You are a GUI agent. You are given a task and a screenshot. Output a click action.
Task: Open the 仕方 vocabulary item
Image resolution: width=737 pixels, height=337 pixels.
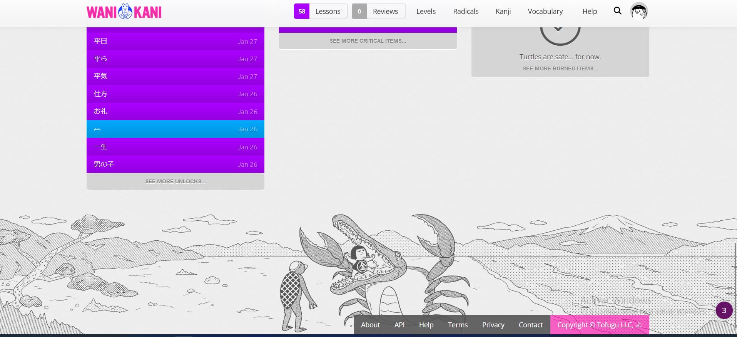click(175, 94)
